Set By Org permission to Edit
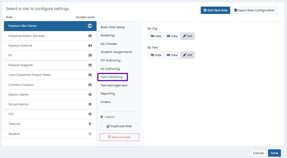This screenshot has width=287, height=158. (x=188, y=36)
